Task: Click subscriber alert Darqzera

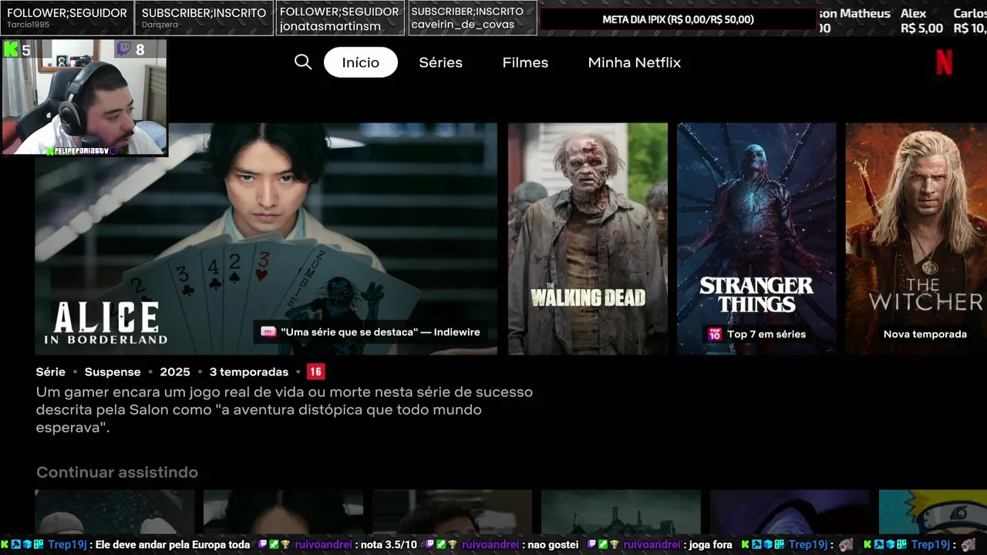Action: 204,18
